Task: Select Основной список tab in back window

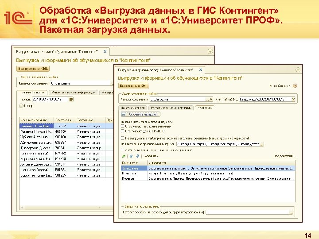Action: (32, 93)
